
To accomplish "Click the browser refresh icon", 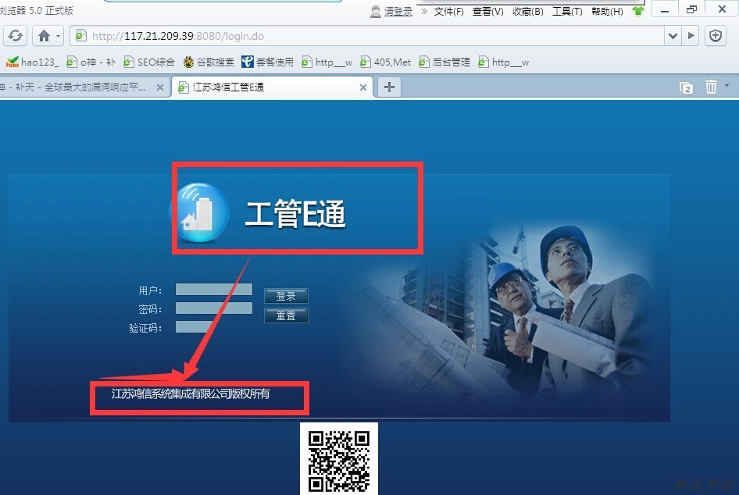I will click(15, 36).
